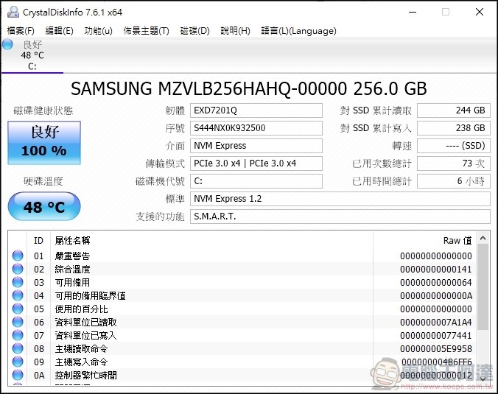Click the firmware field EXD7201Q
This screenshot has height=394, width=498.
pyautogui.click(x=256, y=110)
